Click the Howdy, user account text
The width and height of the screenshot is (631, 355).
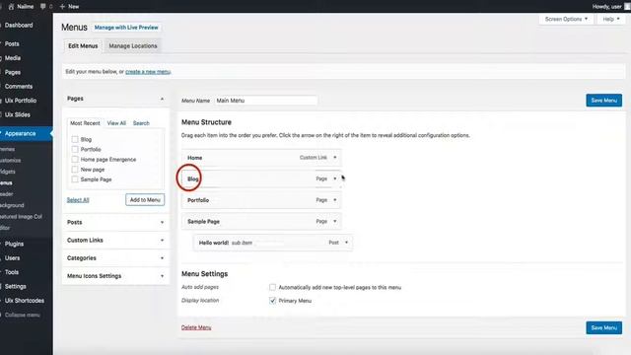(x=607, y=7)
